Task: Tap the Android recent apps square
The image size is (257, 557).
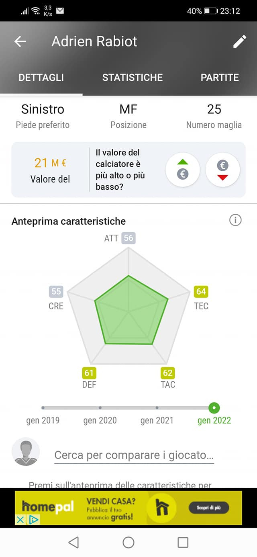Action: coord(183,543)
